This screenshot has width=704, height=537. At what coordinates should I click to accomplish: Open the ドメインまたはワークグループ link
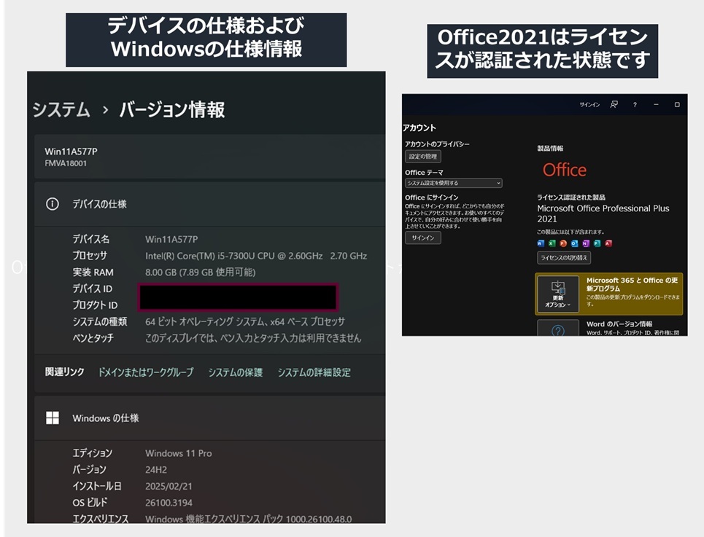pyautogui.click(x=146, y=372)
